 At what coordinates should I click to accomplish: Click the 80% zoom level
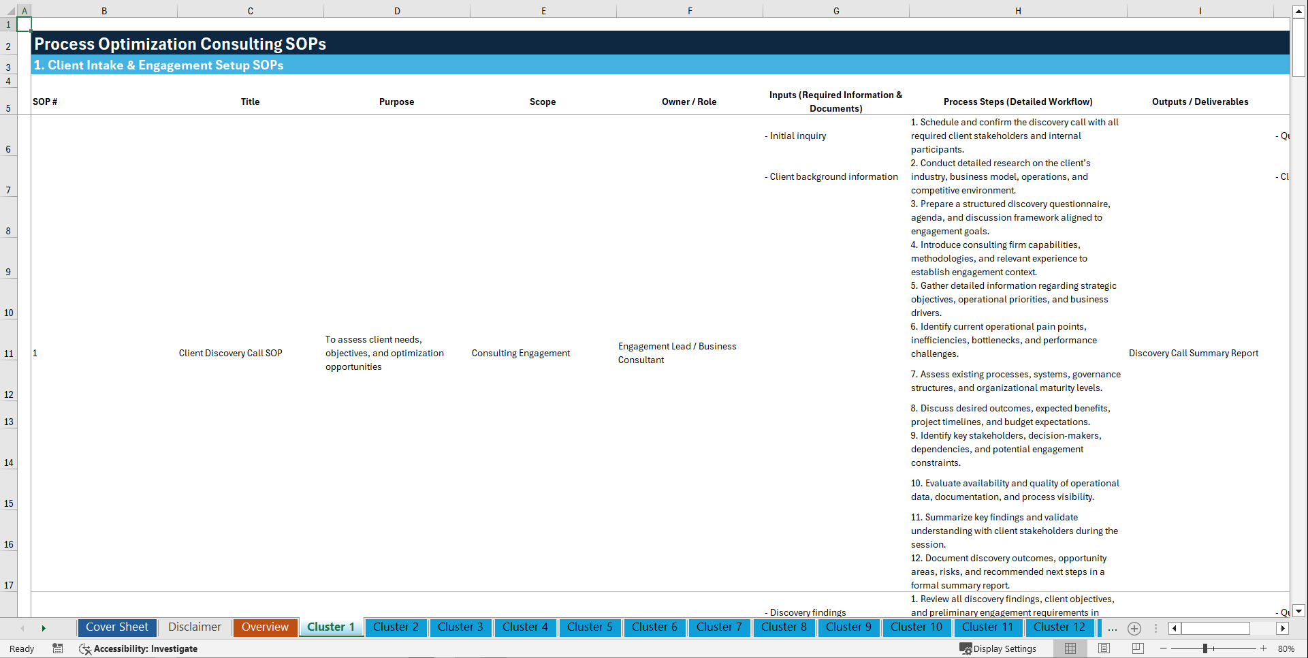(x=1286, y=648)
